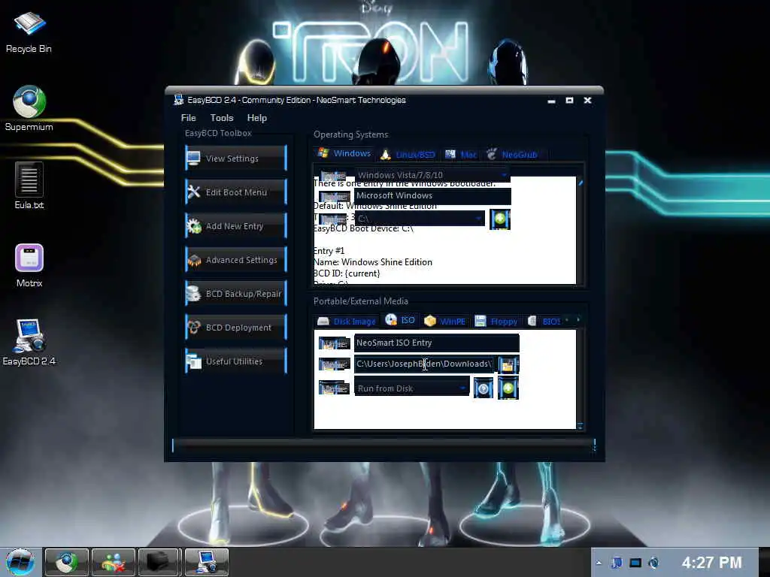The height and width of the screenshot is (577, 770).
Task: Switch to the Linux/BSD tab
Action: click(x=408, y=155)
